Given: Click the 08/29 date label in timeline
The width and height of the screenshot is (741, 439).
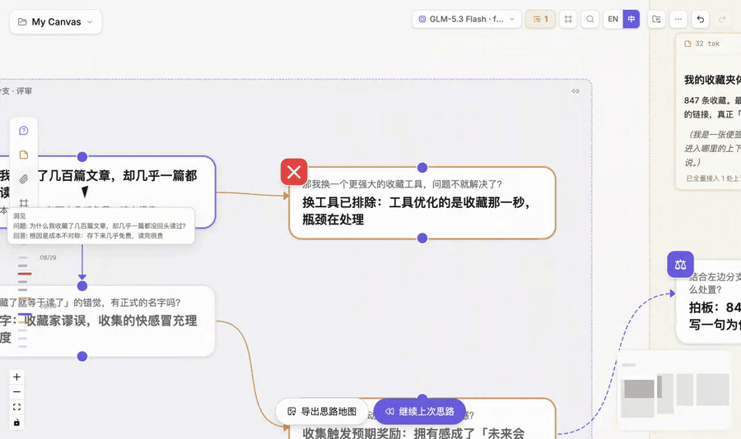Looking at the screenshot, I should 49,258.
